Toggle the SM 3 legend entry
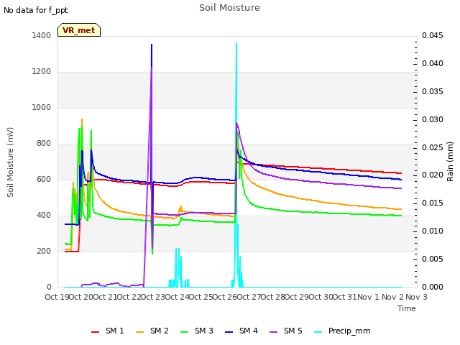This screenshot has width=460, height=345. pyautogui.click(x=197, y=331)
